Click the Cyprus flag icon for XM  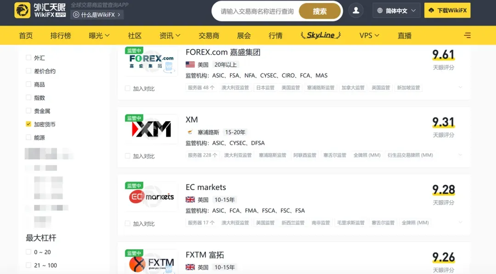tap(190, 132)
